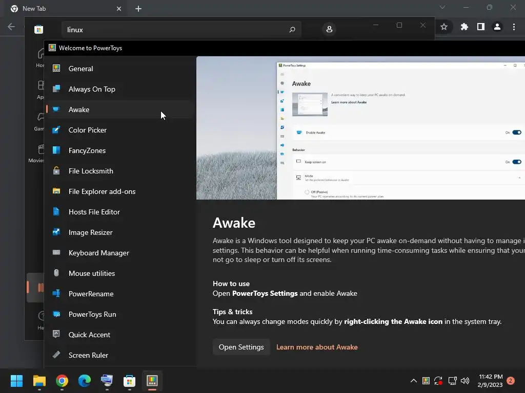Go back in Chrome
The image size is (525, 393).
pos(11,27)
